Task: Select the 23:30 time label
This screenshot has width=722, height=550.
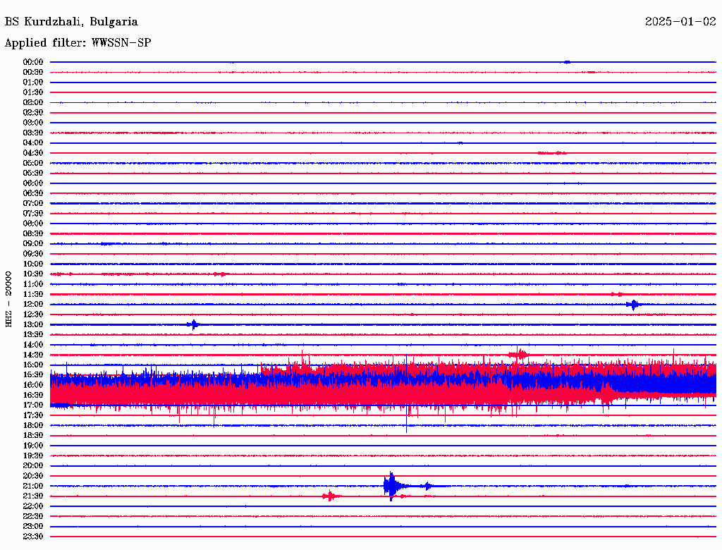Action: pos(33,537)
